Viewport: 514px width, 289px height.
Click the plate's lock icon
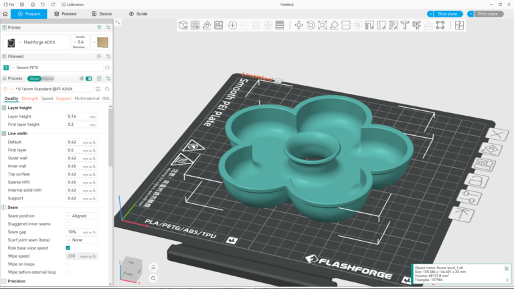click(477, 181)
